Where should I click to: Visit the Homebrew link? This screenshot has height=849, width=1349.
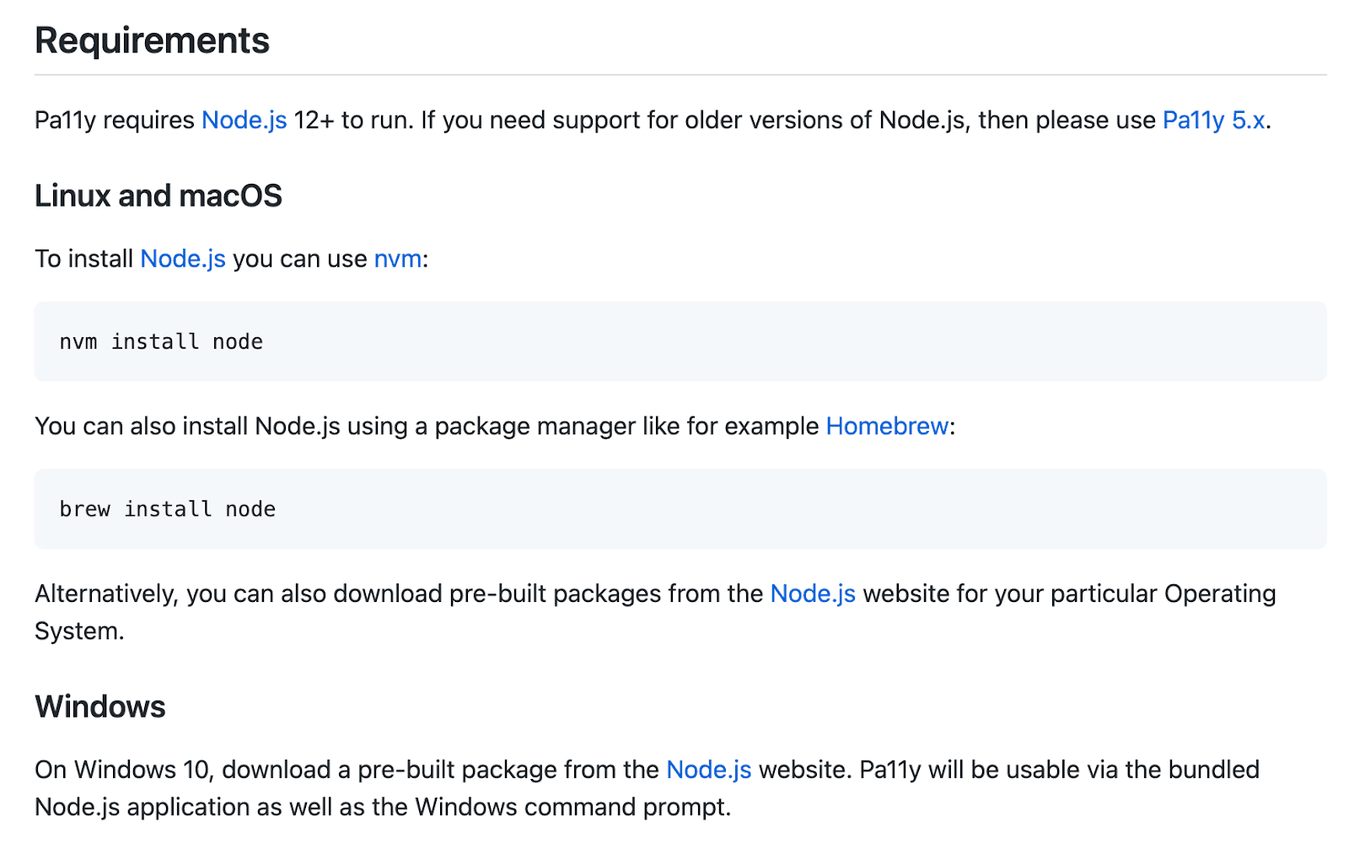pos(887,427)
